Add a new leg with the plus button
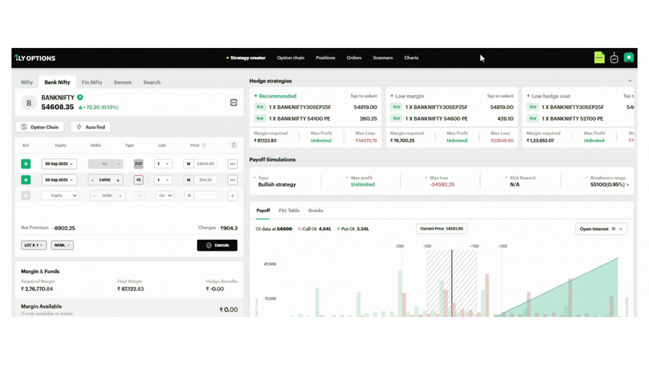Screen dimensions: 649x365 [x=232, y=196]
